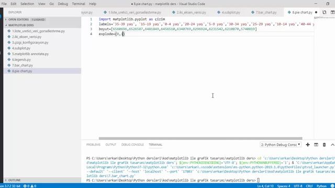This screenshot has width=335, height=188.
Task: Focus the terminal prompt at the last PS line
Action: pyautogui.click(x=258, y=180)
